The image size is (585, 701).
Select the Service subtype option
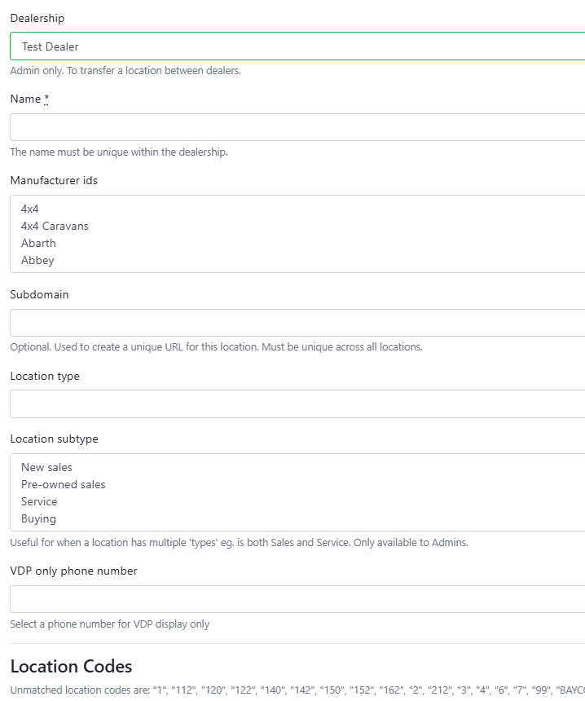click(x=39, y=501)
